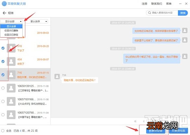Choose 仅显示已删除 in the dropdown list
Image resolution: width=190 pixels, height=135 pixels.
click(x=11, y=31)
